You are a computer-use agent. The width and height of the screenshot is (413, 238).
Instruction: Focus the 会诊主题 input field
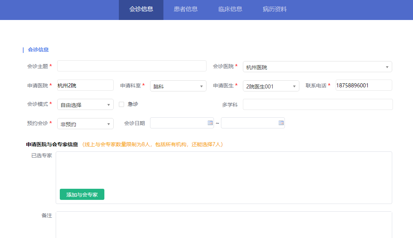coord(132,66)
